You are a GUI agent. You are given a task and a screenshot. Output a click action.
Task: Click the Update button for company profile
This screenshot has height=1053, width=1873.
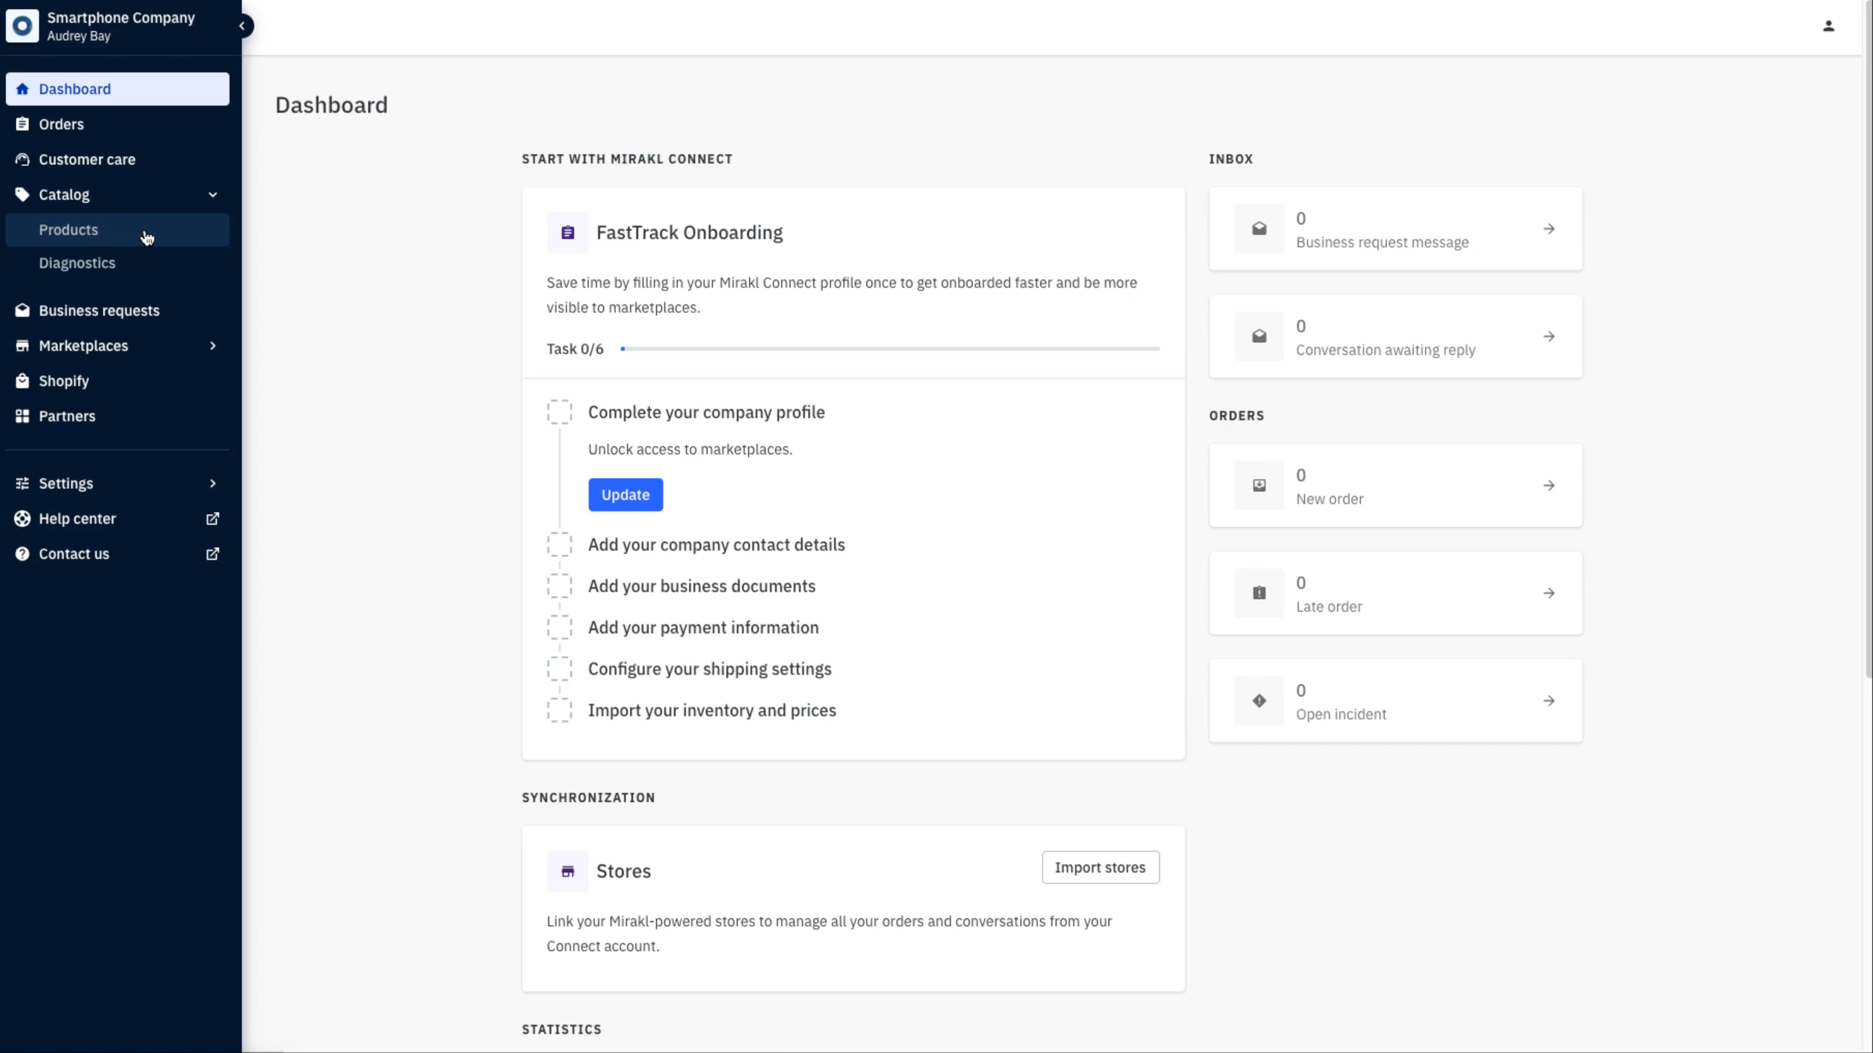[625, 493]
